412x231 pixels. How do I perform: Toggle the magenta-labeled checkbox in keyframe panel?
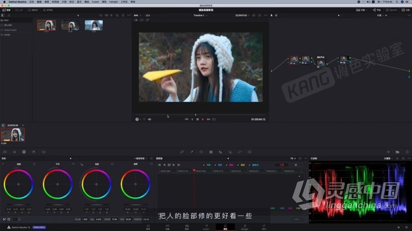pyautogui.click(x=227, y=165)
